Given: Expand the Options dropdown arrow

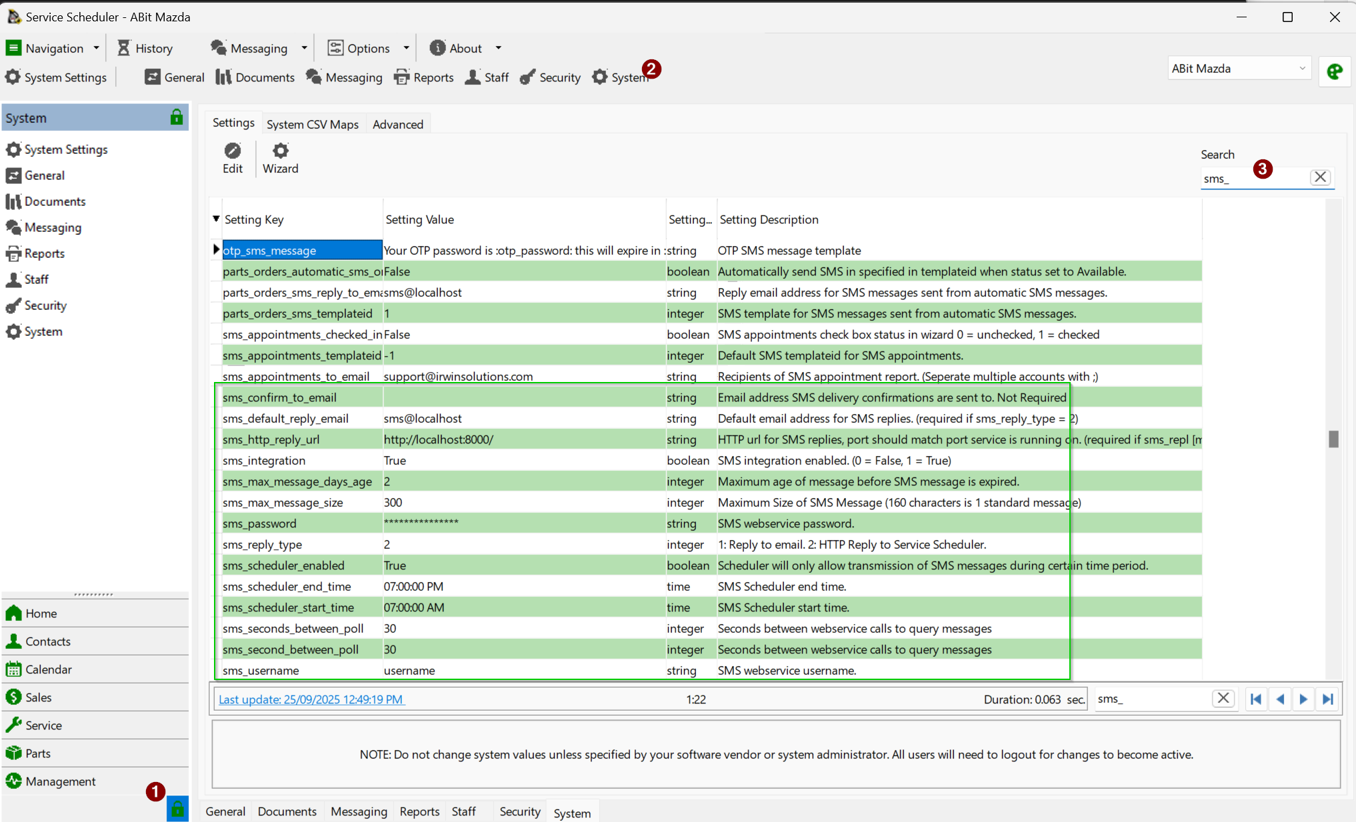Looking at the screenshot, I should [x=406, y=48].
